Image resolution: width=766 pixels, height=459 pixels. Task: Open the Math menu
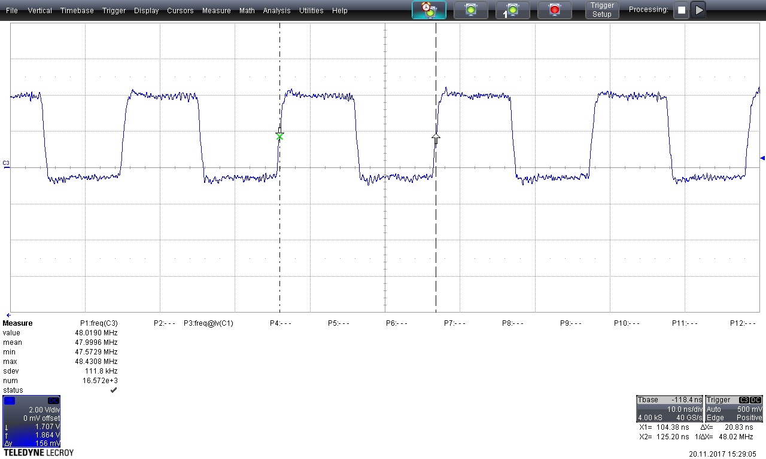(247, 10)
